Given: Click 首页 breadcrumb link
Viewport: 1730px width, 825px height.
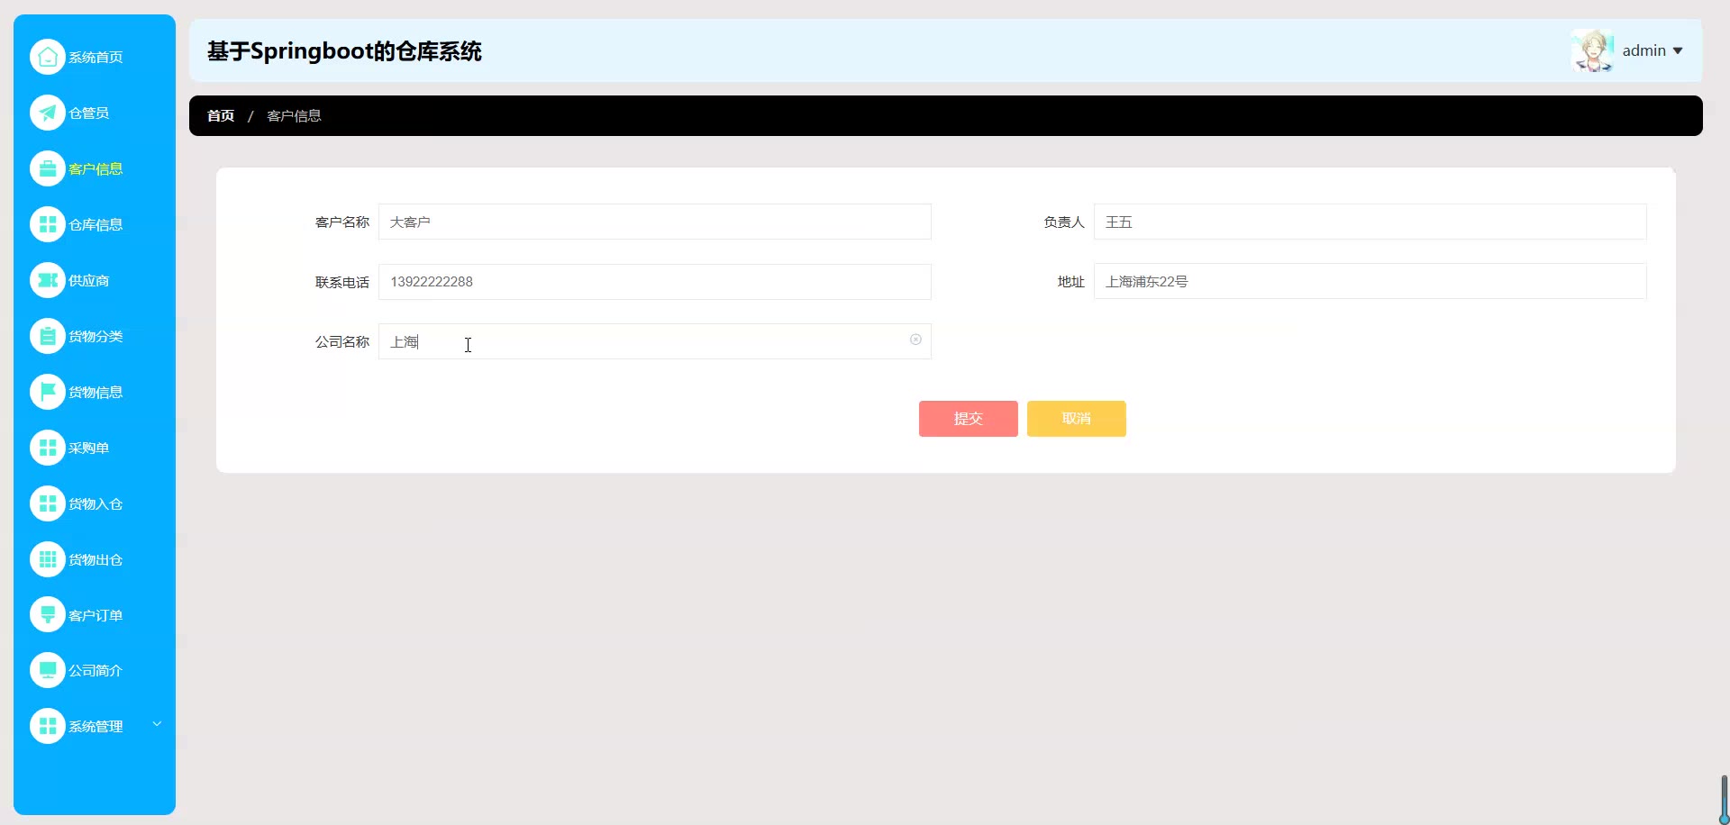Looking at the screenshot, I should click(221, 115).
